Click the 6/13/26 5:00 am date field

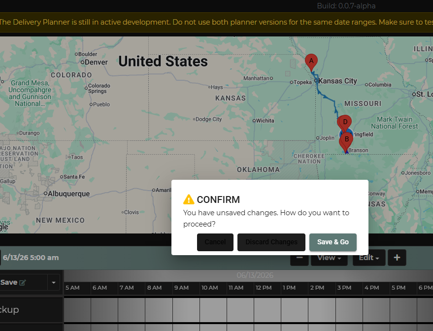pyautogui.click(x=31, y=258)
